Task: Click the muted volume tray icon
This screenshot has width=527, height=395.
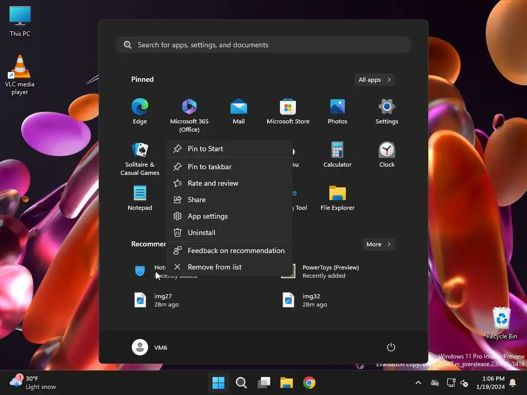Action: click(x=465, y=383)
